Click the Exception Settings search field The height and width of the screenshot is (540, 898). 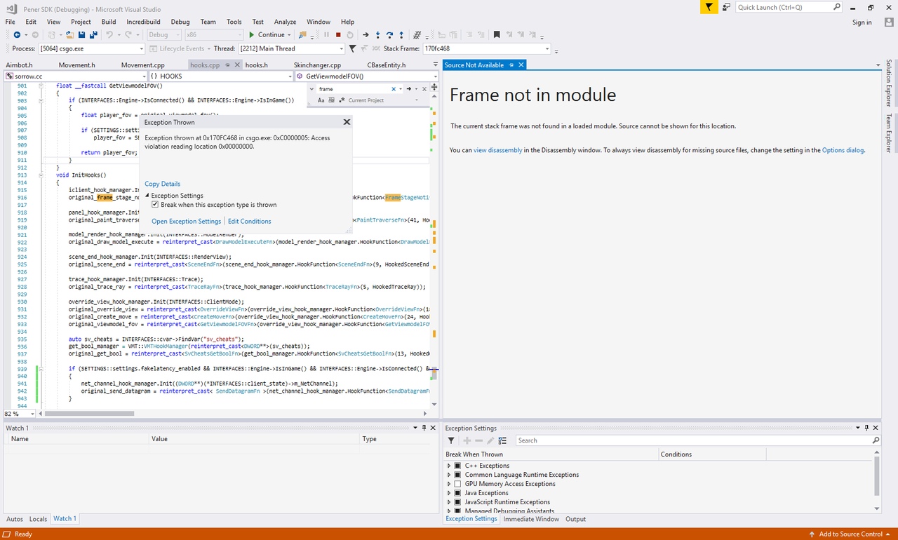point(693,440)
